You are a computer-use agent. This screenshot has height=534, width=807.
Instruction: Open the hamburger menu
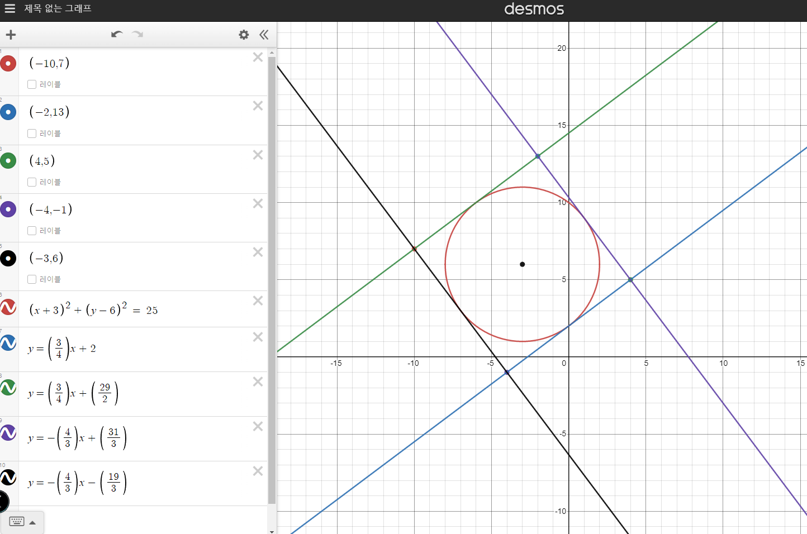tap(10, 8)
